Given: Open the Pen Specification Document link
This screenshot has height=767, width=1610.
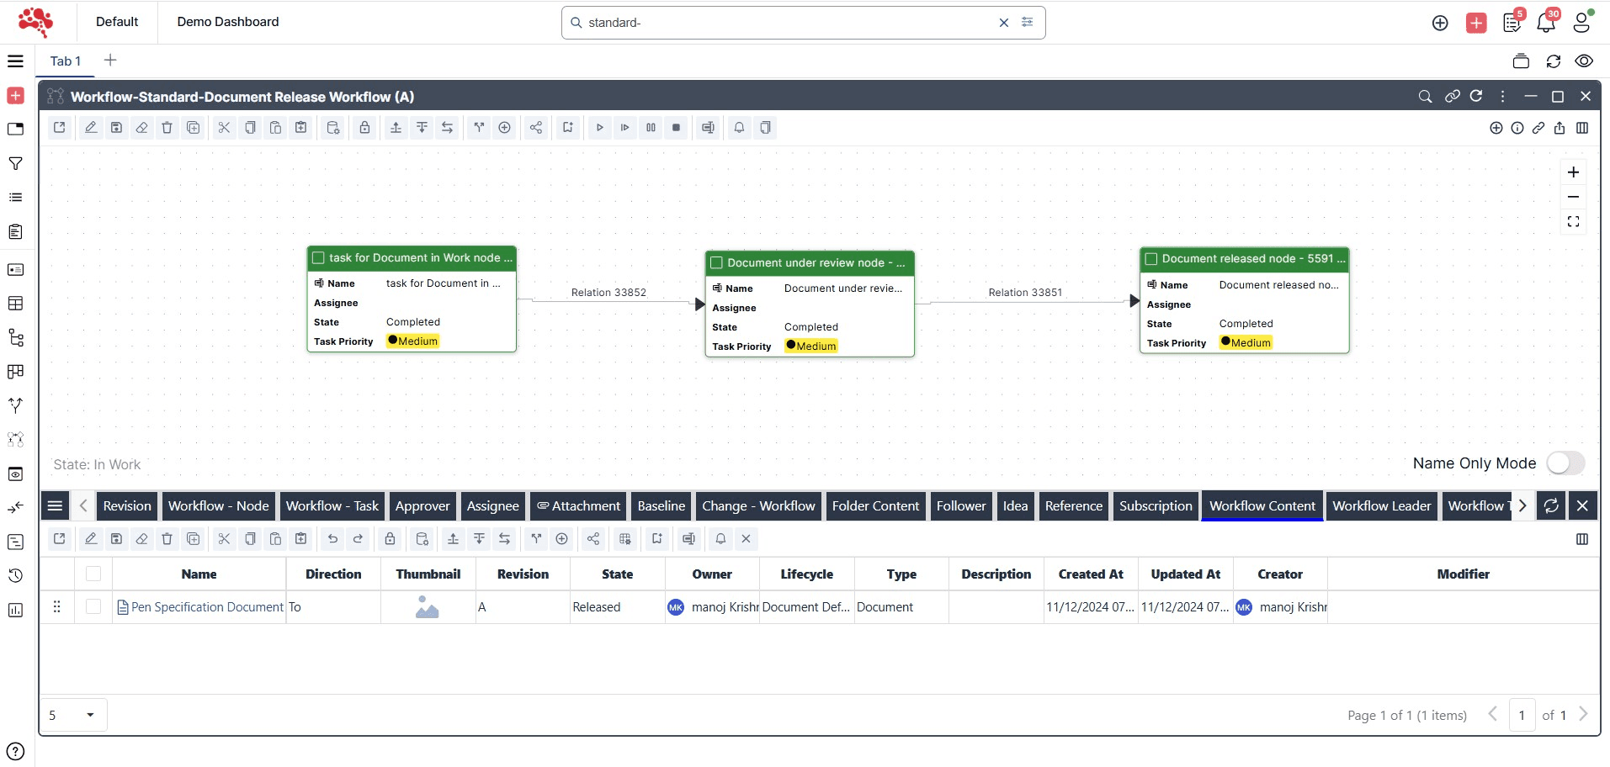Looking at the screenshot, I should click(x=207, y=606).
